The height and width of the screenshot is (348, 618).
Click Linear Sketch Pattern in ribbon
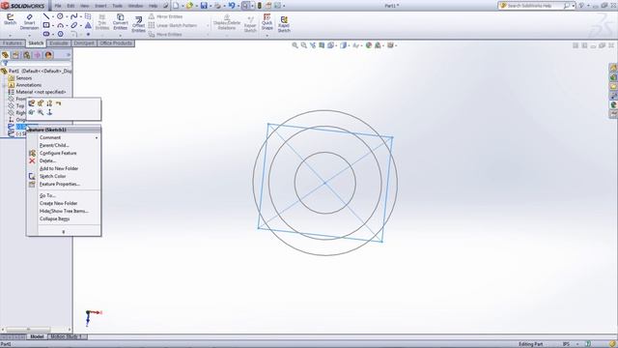(173, 25)
